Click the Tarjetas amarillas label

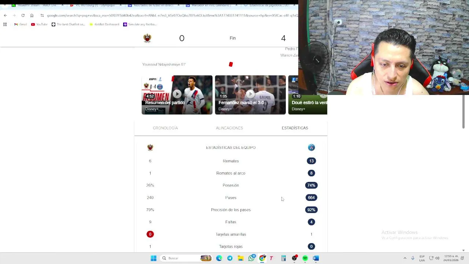[231, 234]
